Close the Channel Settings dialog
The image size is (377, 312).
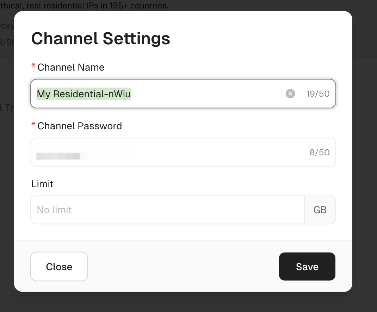point(59,266)
